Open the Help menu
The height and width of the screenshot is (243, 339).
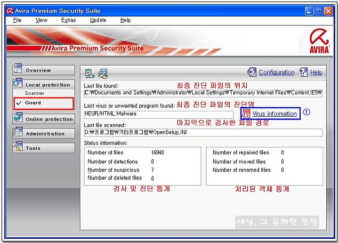[125, 20]
